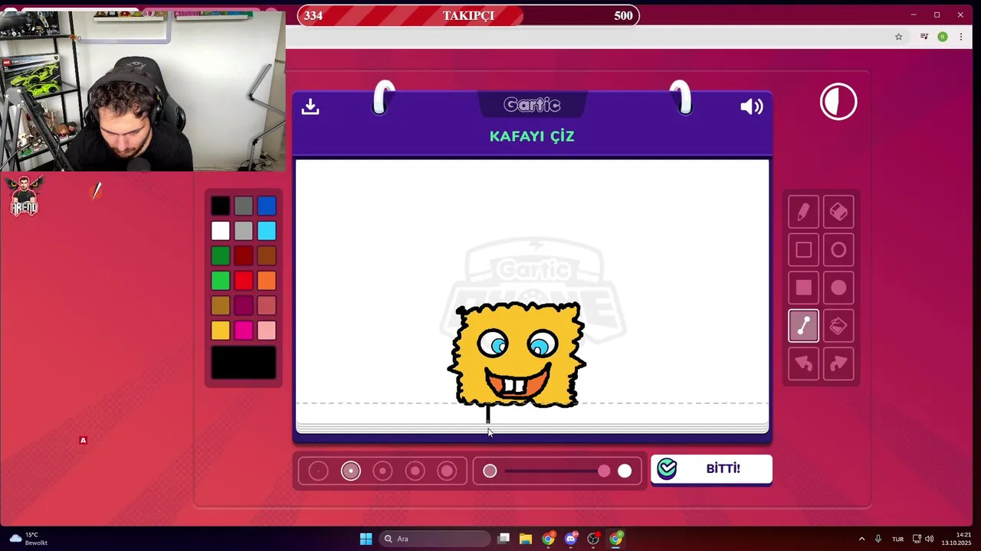Click the yellow monster drawing on the canvas
This screenshot has height=551, width=981.
coord(517,354)
